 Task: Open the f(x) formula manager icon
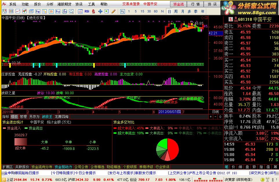pos(65,11)
